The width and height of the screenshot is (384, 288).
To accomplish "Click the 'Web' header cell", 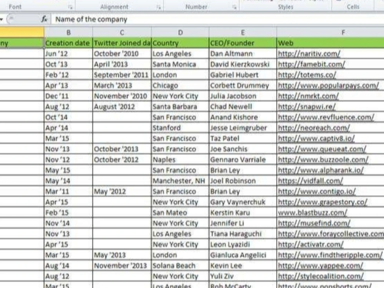I will coord(331,43).
